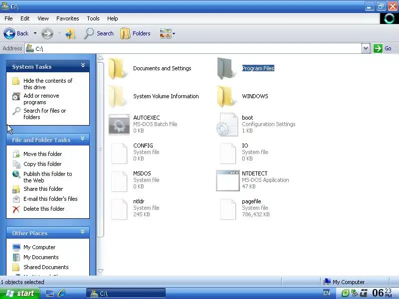Screen dimensions: 399x299
Task: Click the green circular system tray icon
Action: click(345, 293)
